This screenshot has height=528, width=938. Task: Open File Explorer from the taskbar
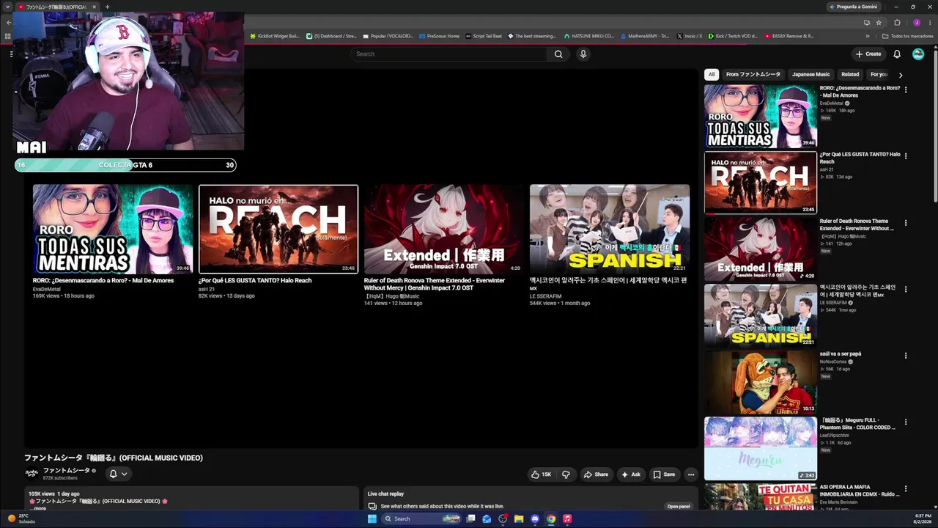point(519,518)
